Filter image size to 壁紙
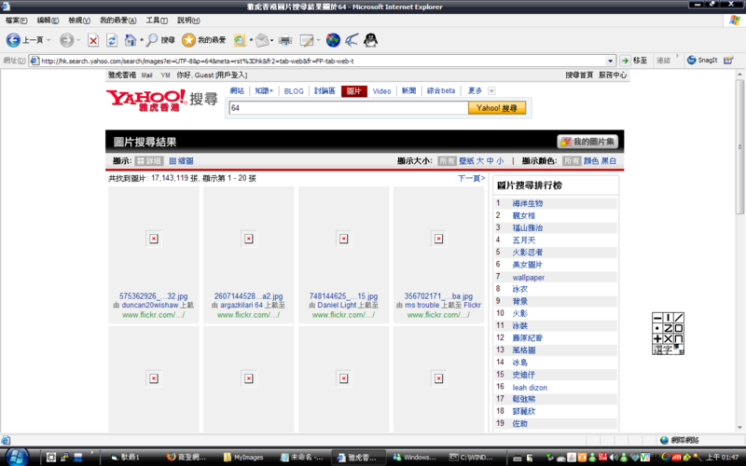746x466 pixels. (x=466, y=161)
